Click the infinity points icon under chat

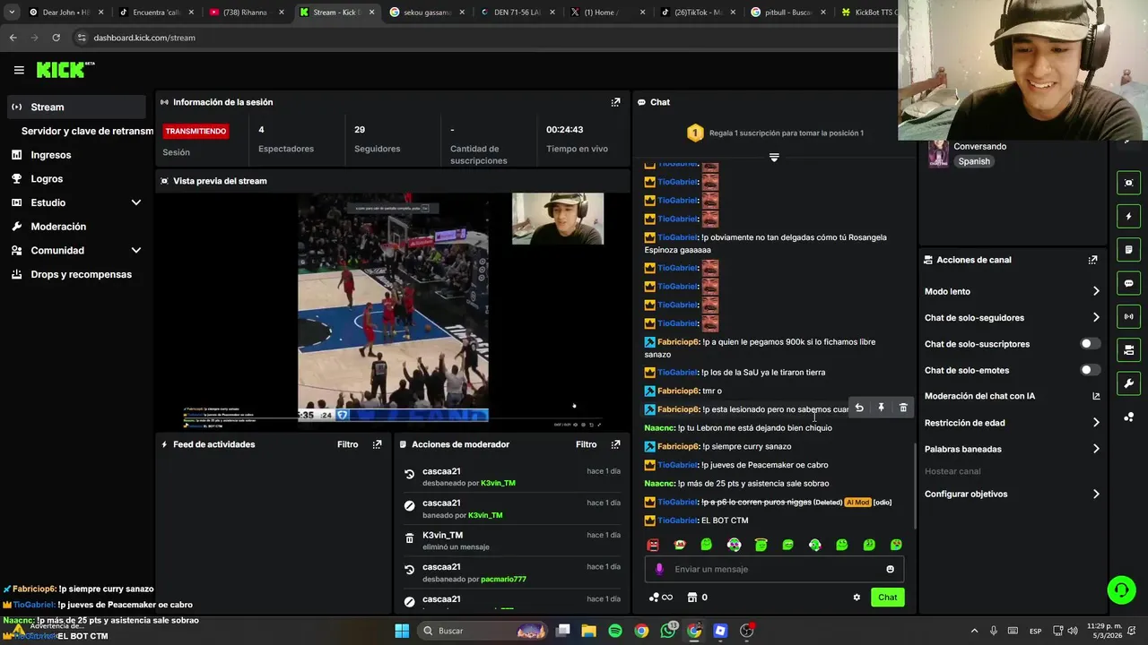click(x=660, y=598)
